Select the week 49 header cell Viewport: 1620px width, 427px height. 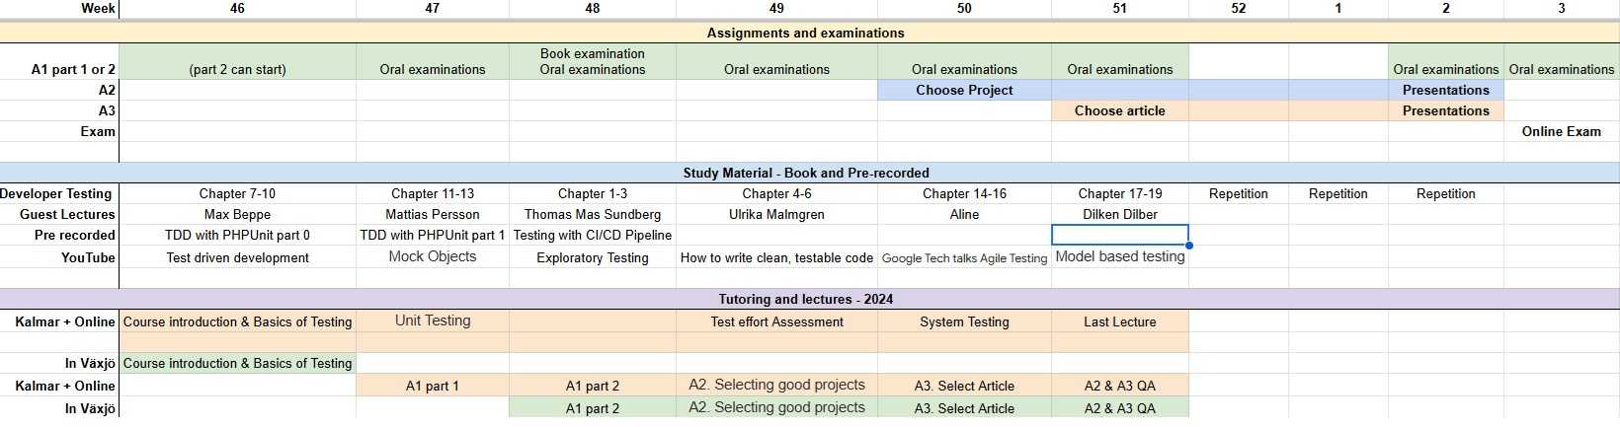[x=776, y=8]
